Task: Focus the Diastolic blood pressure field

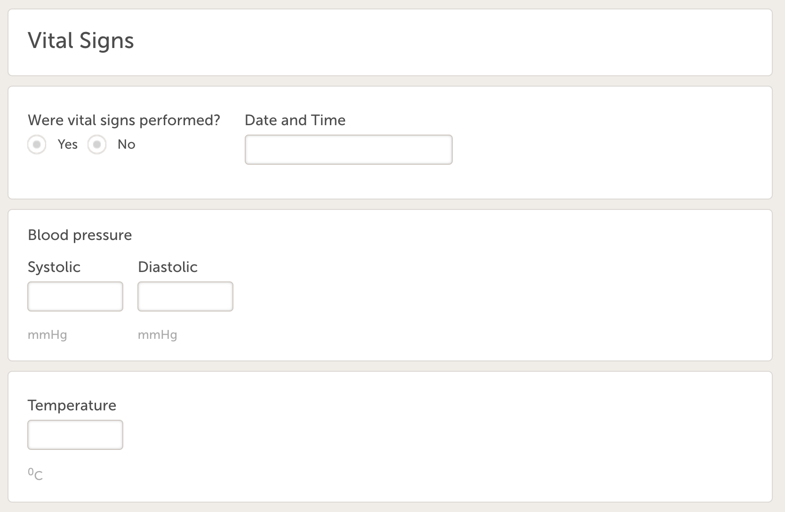Action: [185, 296]
